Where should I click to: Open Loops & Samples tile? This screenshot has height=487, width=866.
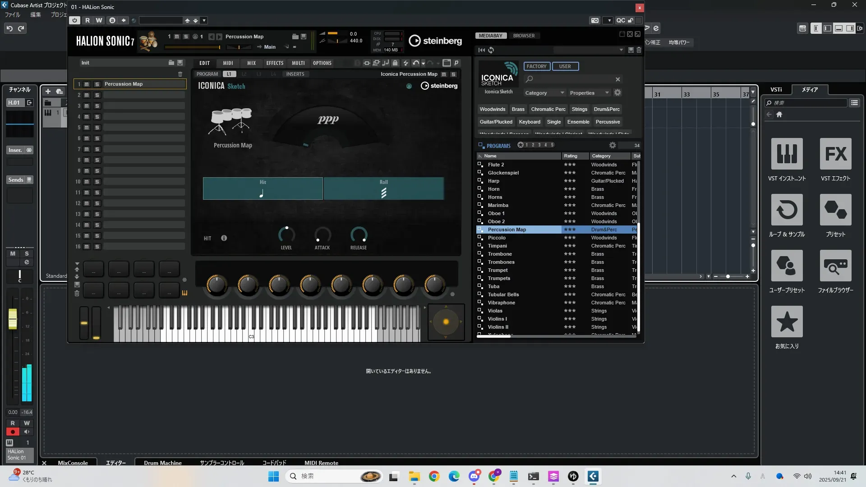pos(787,210)
